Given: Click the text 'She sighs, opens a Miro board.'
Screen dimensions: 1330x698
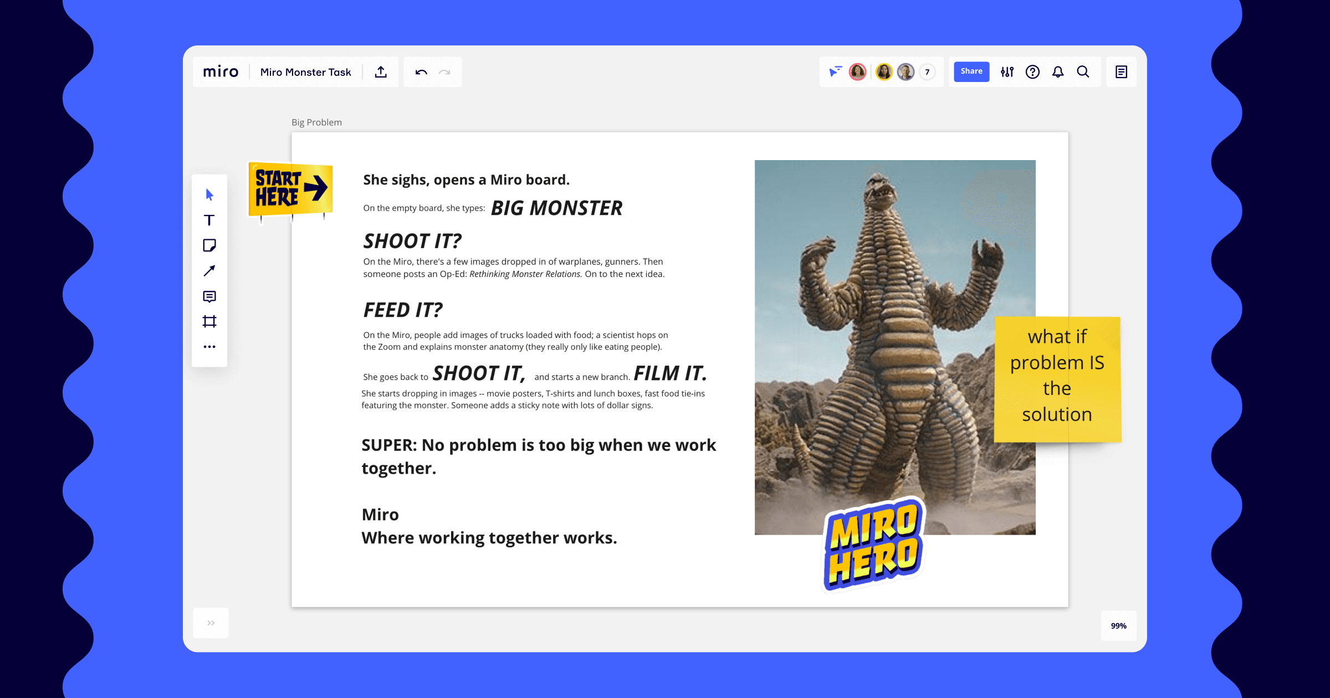Looking at the screenshot, I should coord(466,180).
